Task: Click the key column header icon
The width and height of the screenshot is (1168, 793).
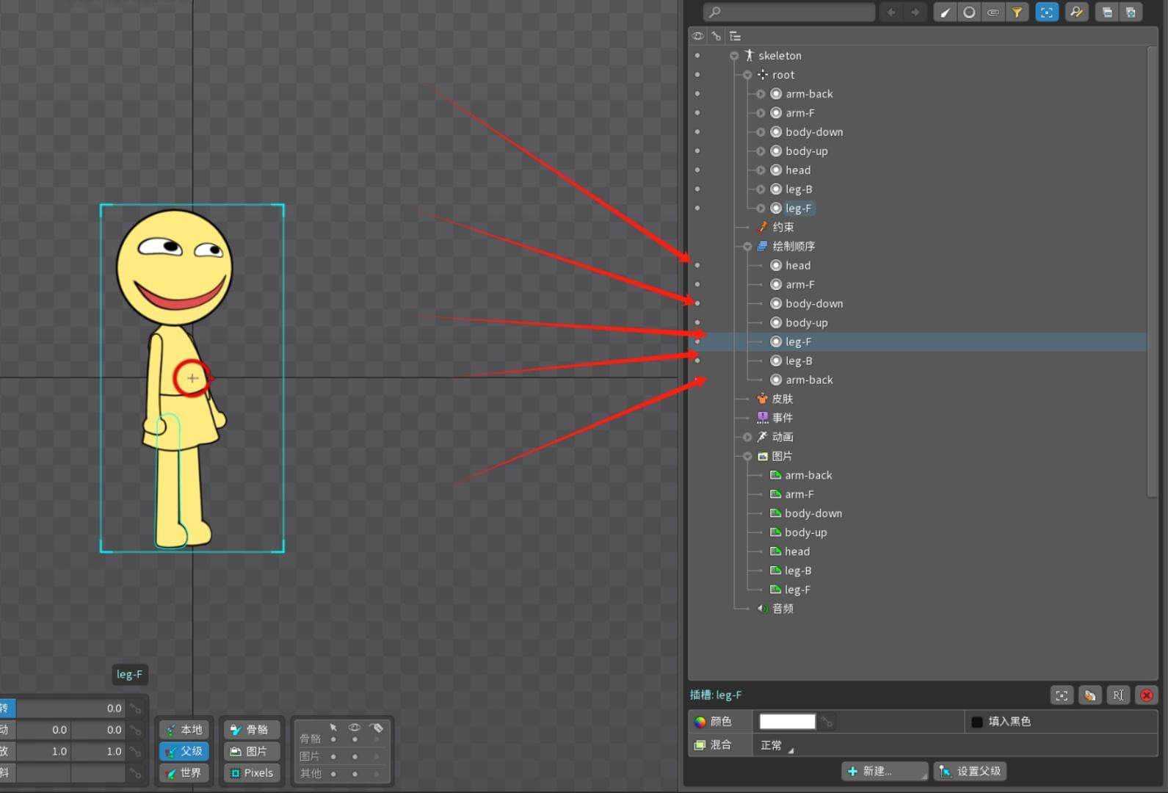Action: (x=716, y=36)
